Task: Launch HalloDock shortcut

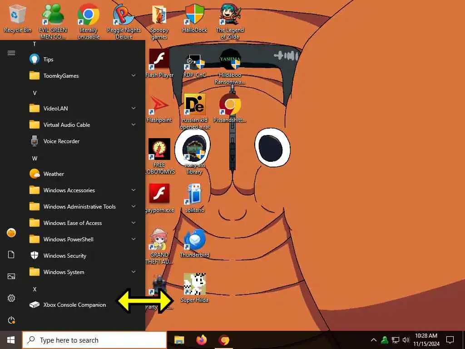Action: coord(194,18)
